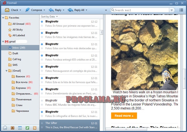Screen dimensions: 187x132
Task: Select the Отправленн... (60) folder
Action: pyautogui.click(x=25, y=94)
